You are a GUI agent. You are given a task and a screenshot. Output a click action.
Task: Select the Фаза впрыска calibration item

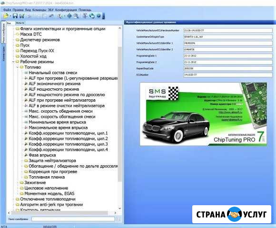(42, 155)
